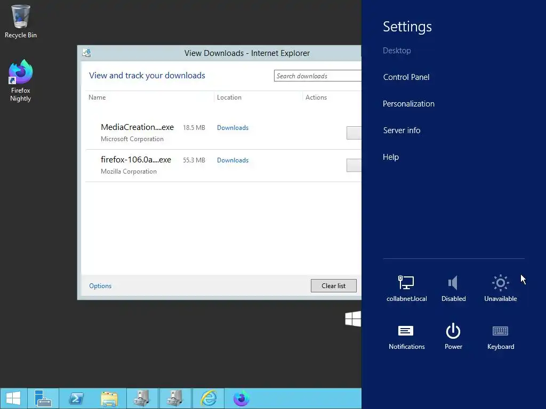Click the Location column header
The image size is (546, 409).
pos(229,97)
